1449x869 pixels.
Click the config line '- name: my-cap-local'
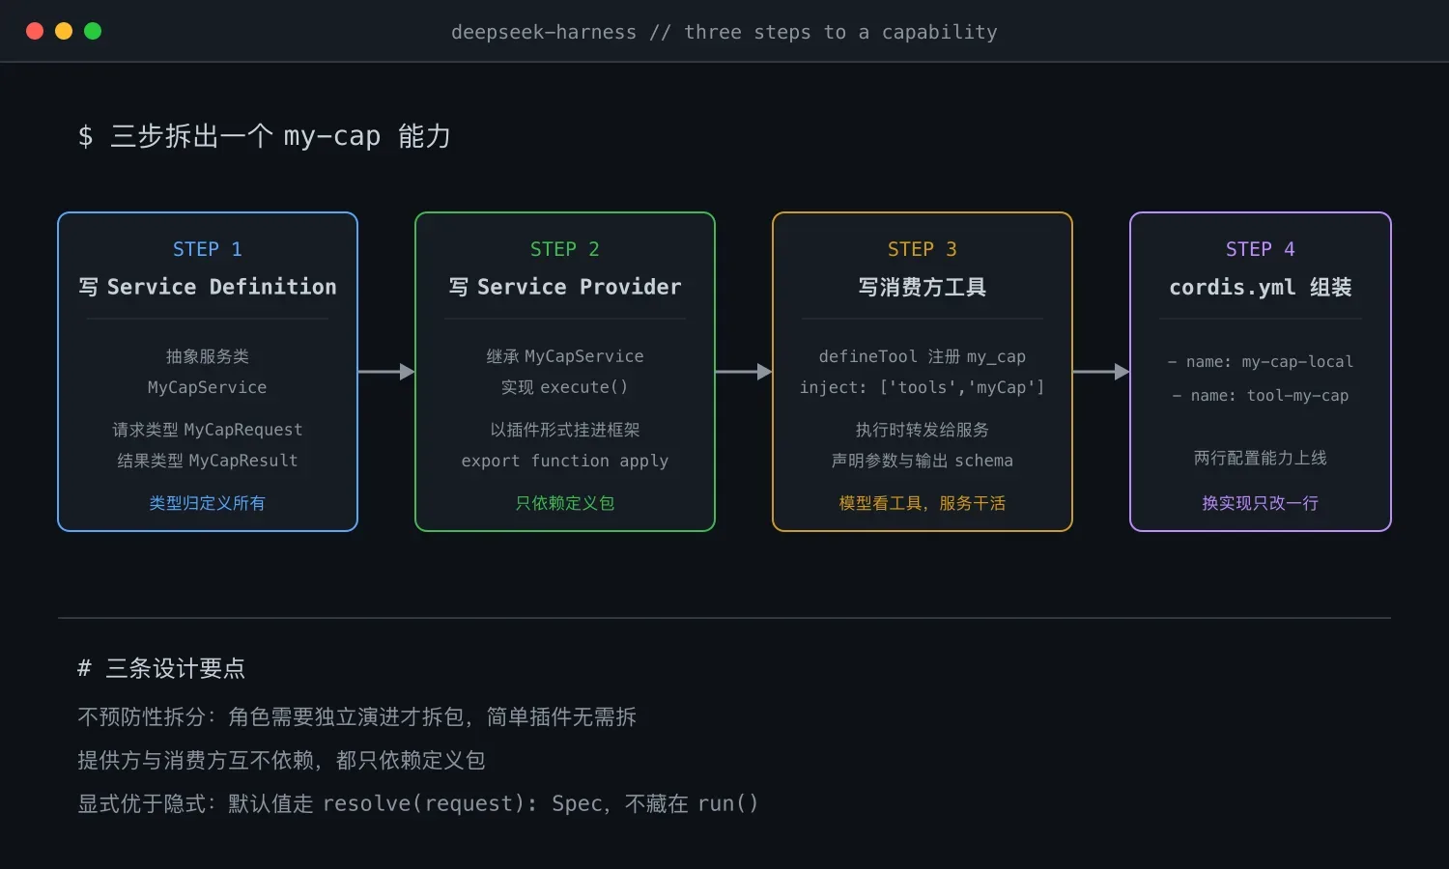(x=1261, y=362)
